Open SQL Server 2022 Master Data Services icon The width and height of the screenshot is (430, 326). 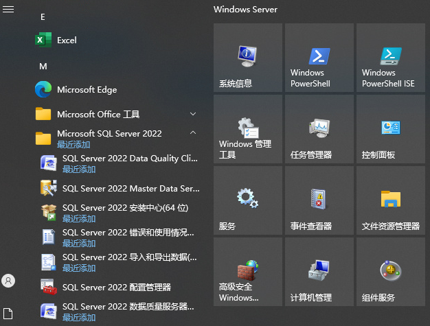(49, 188)
